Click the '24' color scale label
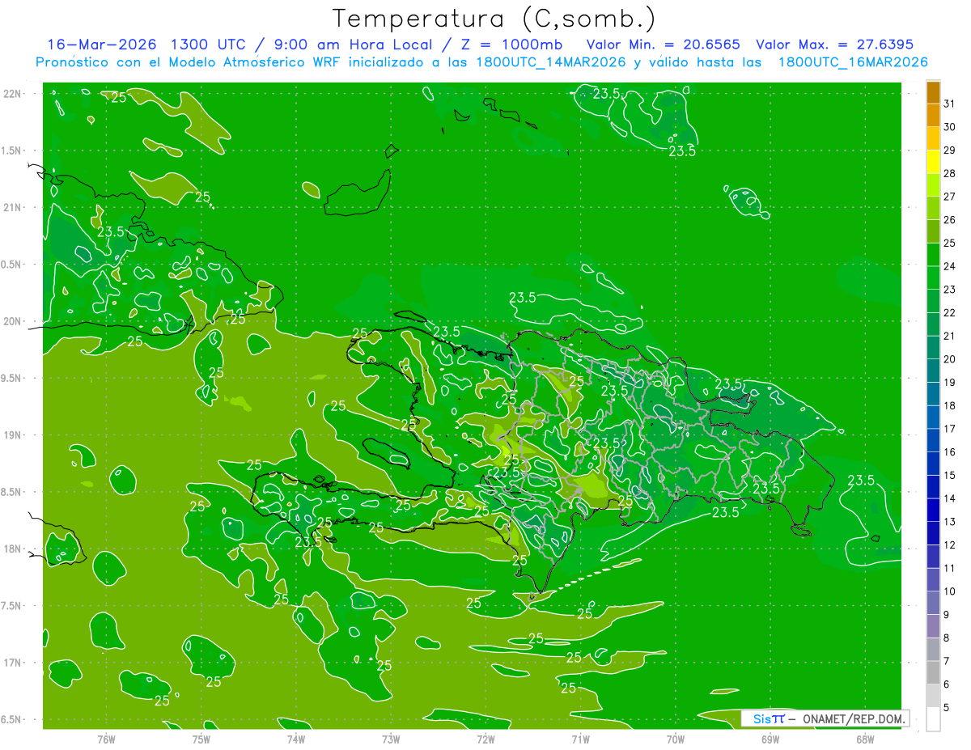Image resolution: width=971 pixels, height=750 pixels. pos(950,266)
